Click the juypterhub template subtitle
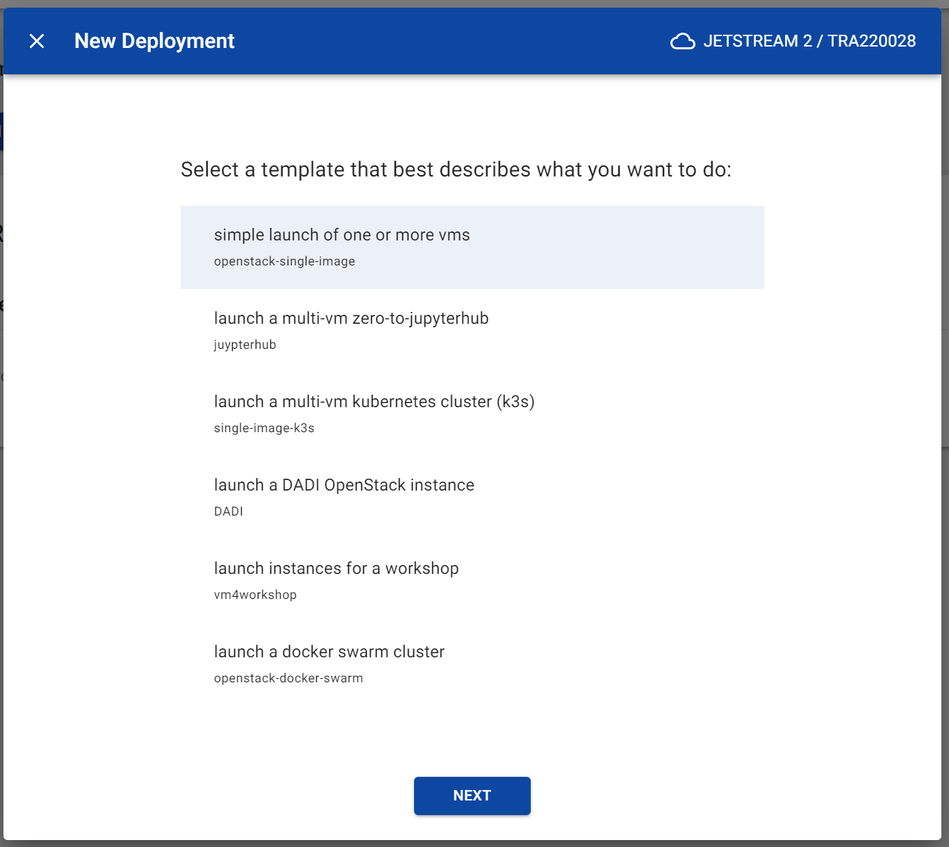The height and width of the screenshot is (847, 949). [245, 345]
